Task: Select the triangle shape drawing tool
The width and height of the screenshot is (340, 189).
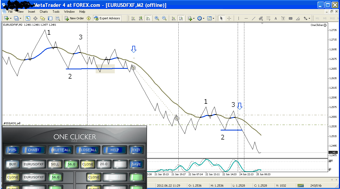Action: (298, 18)
